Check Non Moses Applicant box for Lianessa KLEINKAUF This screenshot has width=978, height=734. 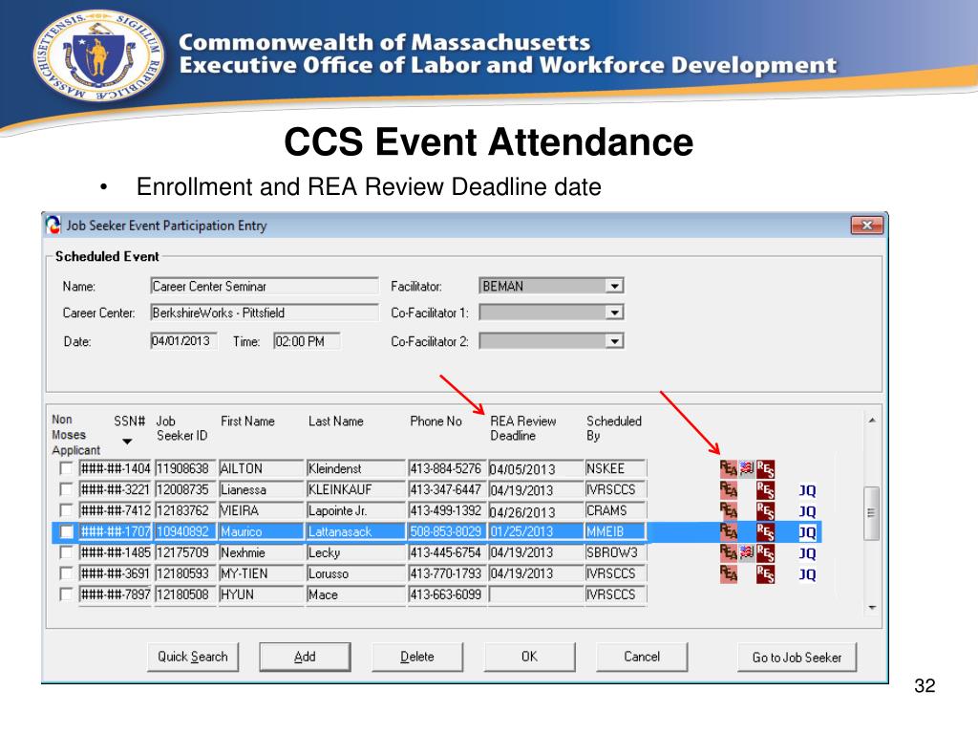click(66, 488)
